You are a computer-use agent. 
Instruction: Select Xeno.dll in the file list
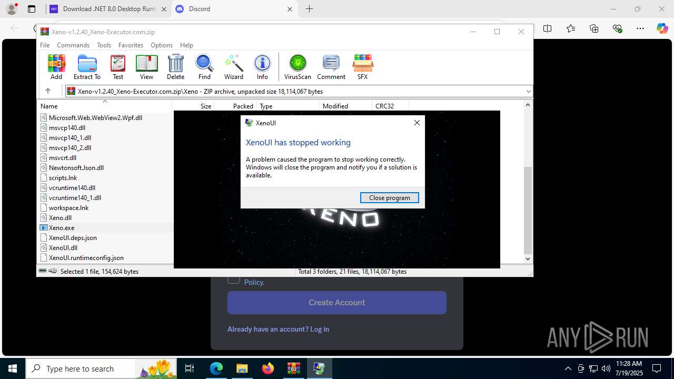pyautogui.click(x=60, y=218)
